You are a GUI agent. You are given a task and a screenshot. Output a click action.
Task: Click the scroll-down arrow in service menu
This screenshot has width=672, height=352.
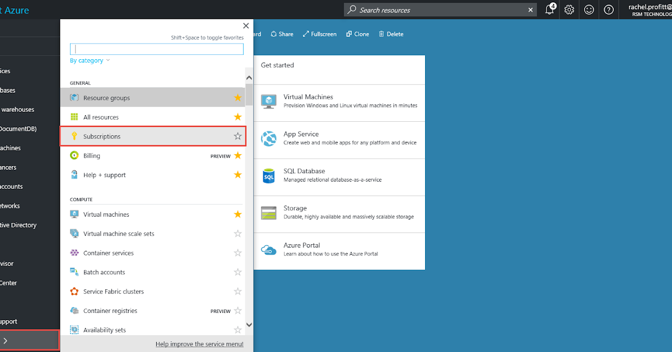click(249, 324)
